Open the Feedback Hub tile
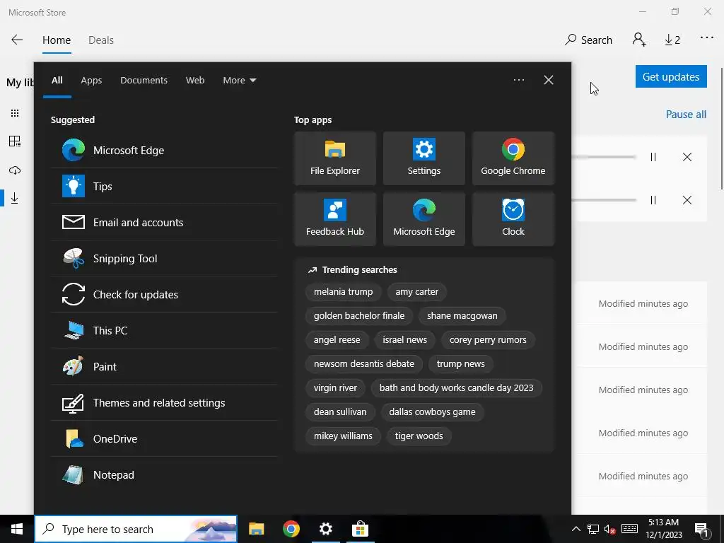Screen dimensions: 724x543 334,219
